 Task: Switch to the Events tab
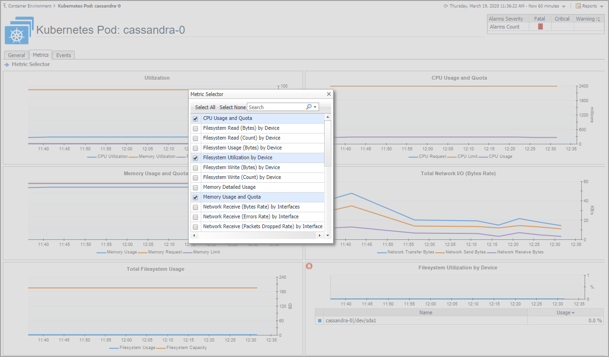(x=64, y=55)
